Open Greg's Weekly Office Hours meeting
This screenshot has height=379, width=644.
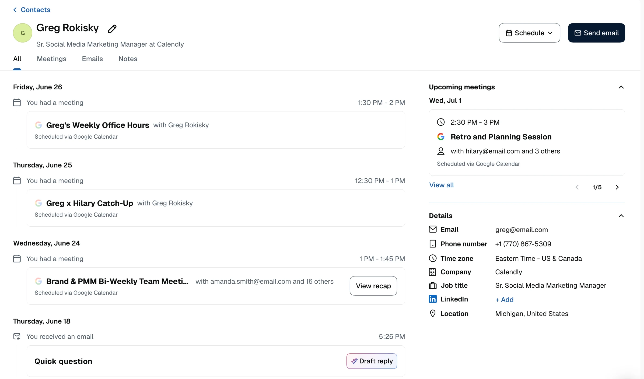[x=216, y=130]
